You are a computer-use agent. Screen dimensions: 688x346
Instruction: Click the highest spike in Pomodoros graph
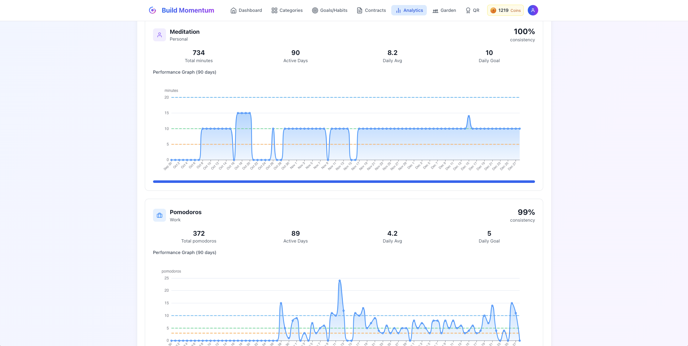[x=340, y=281]
